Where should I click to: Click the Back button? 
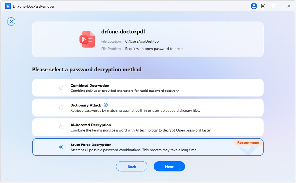(x=132, y=167)
